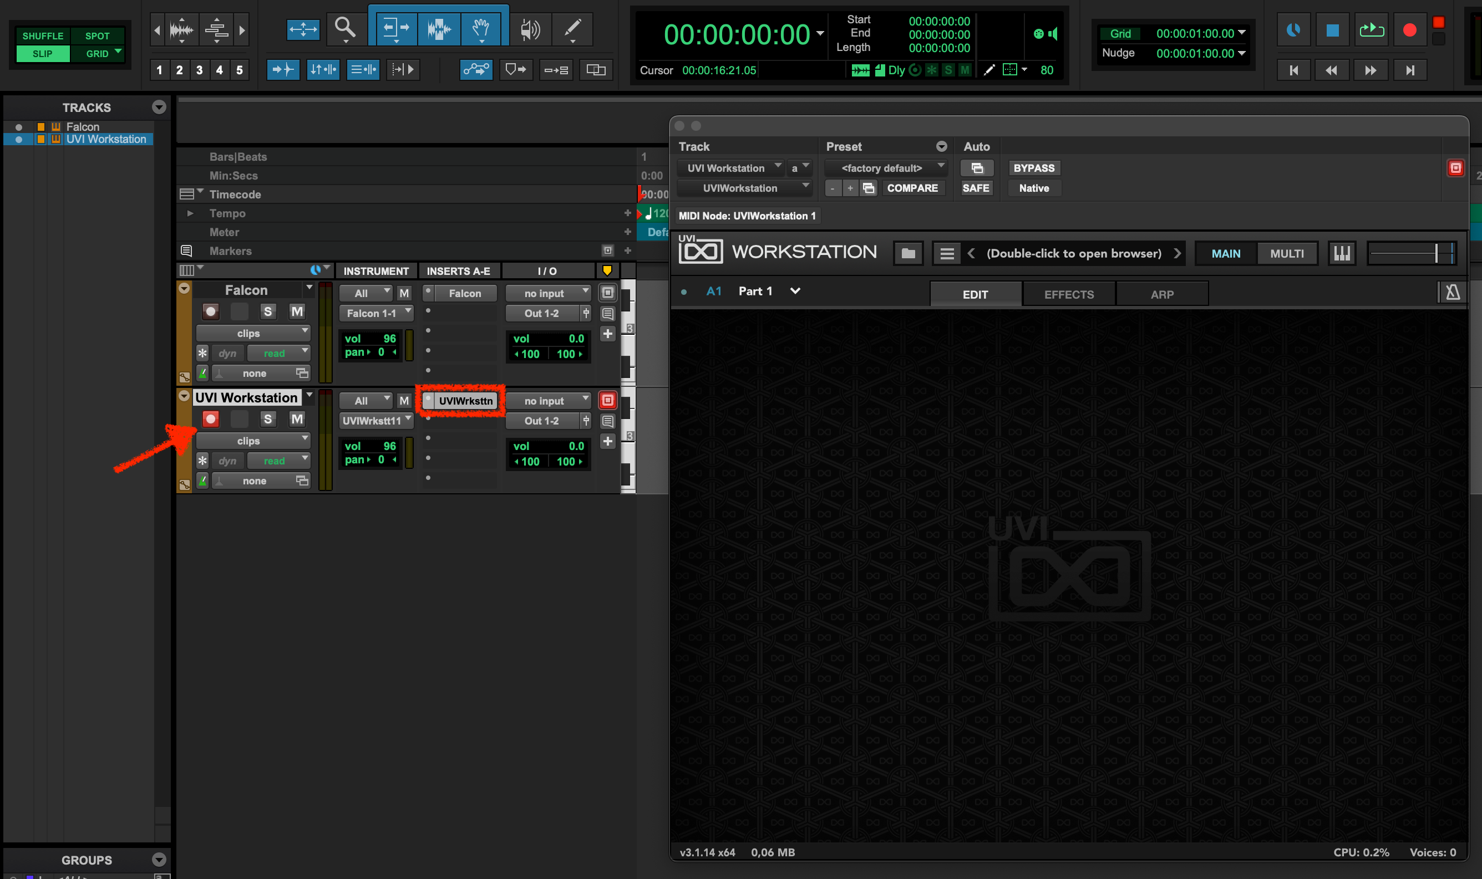Select the Pencil tool
This screenshot has height=879, width=1482.
pyautogui.click(x=572, y=28)
